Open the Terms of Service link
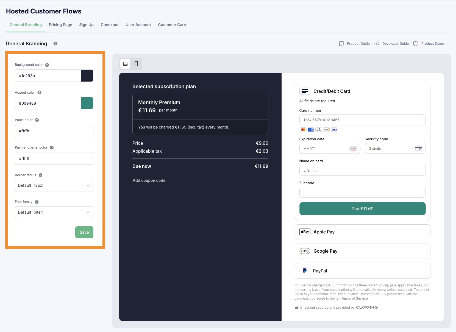Image resolution: width=456 pixels, height=332 pixels. [x=354, y=298]
